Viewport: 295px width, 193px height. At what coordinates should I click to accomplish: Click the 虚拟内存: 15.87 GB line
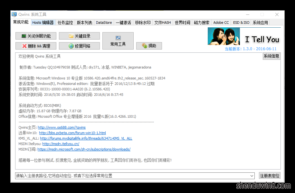(50, 111)
